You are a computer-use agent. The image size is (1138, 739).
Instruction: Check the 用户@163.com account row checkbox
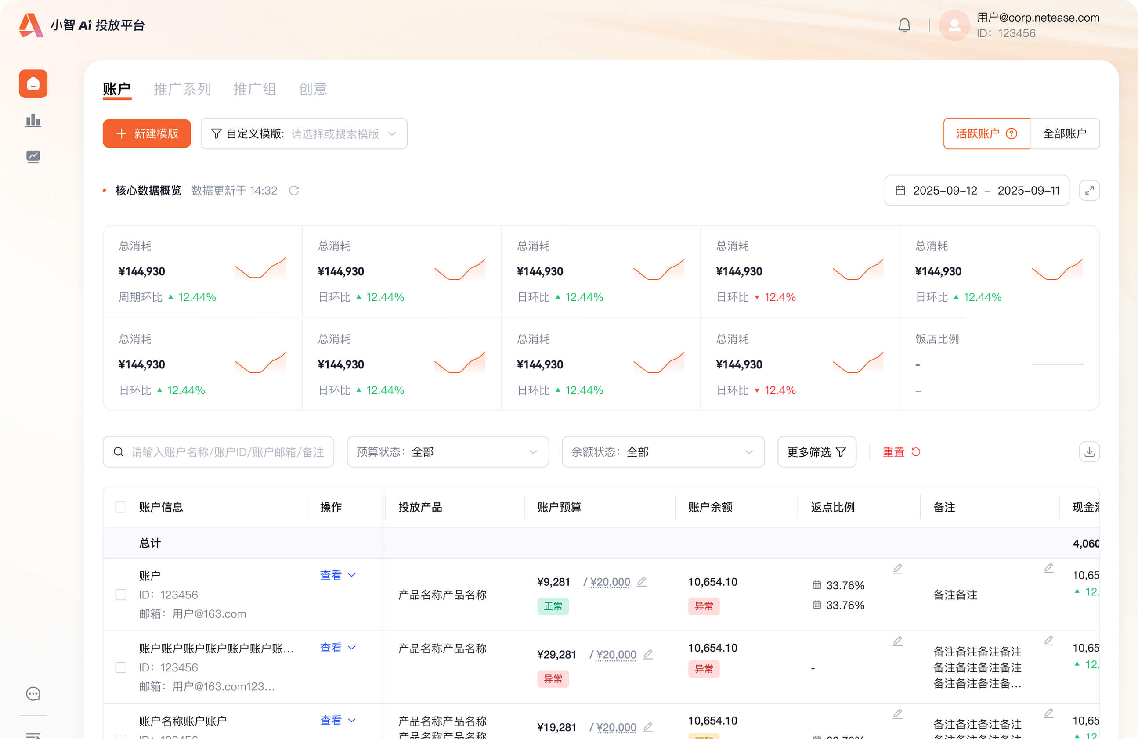121,595
